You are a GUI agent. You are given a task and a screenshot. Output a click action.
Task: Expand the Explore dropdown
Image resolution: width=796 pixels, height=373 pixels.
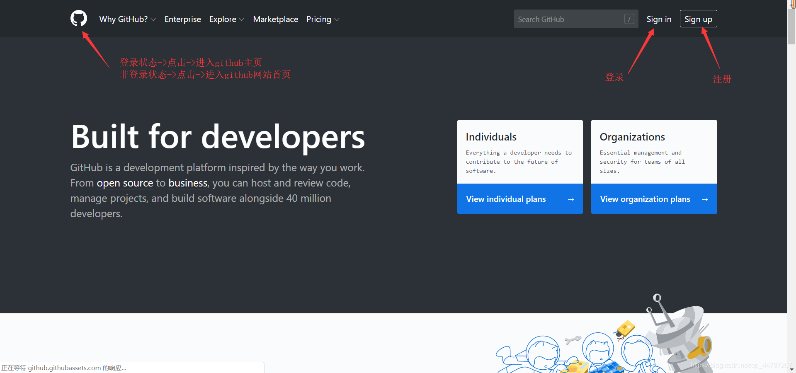[227, 19]
